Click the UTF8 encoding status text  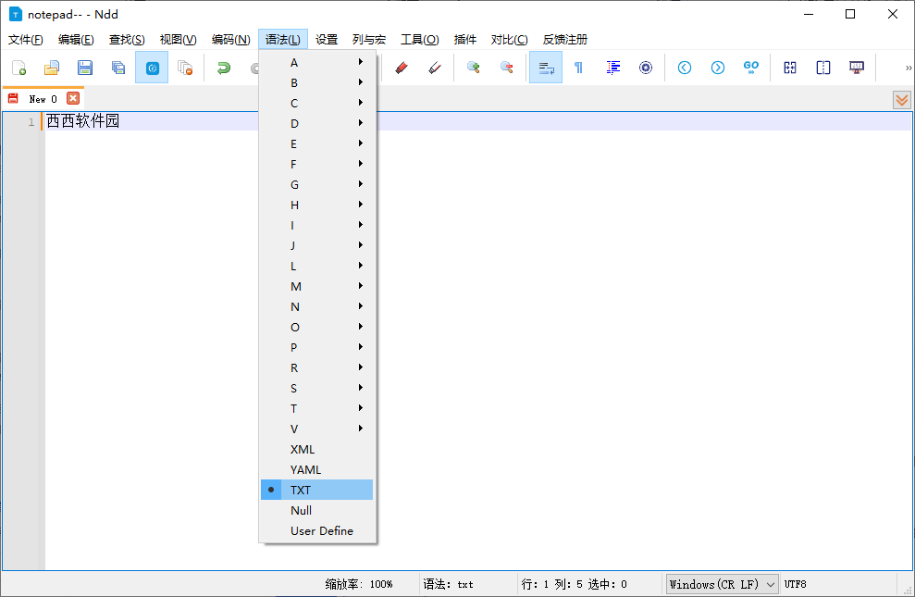pos(795,584)
